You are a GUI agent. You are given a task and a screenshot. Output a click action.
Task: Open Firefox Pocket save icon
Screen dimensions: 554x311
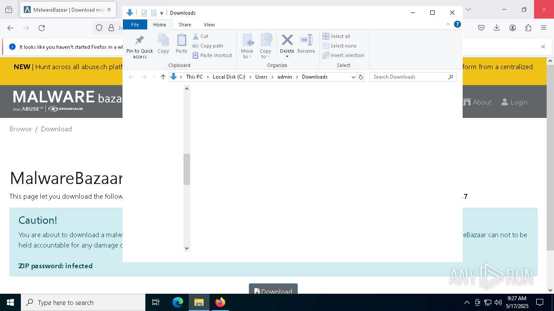pyautogui.click(x=481, y=28)
